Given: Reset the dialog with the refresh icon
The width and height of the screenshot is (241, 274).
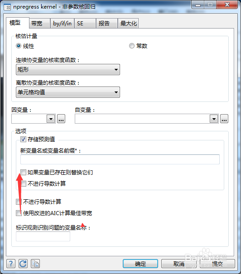Looking at the screenshot, I should click(23, 264).
